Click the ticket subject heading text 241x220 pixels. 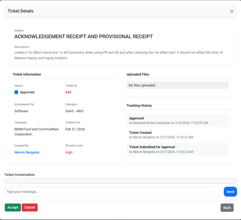(x=84, y=36)
